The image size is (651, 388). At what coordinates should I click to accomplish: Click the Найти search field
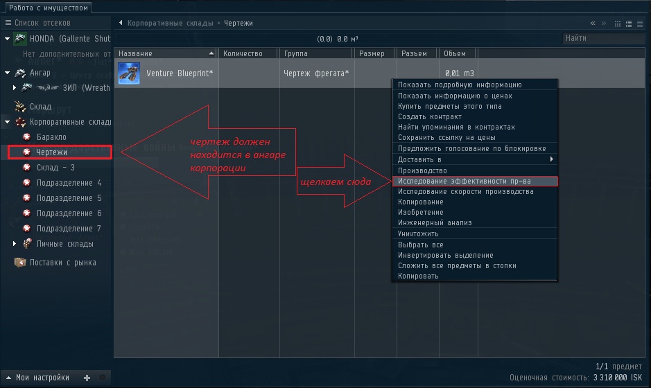coord(604,38)
